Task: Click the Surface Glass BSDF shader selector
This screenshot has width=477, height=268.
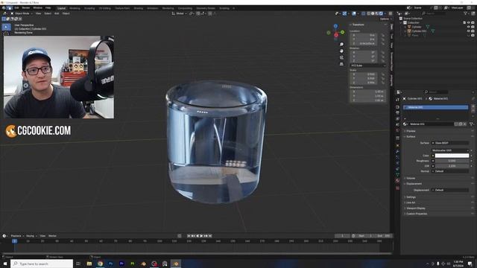Action: [x=450, y=143]
